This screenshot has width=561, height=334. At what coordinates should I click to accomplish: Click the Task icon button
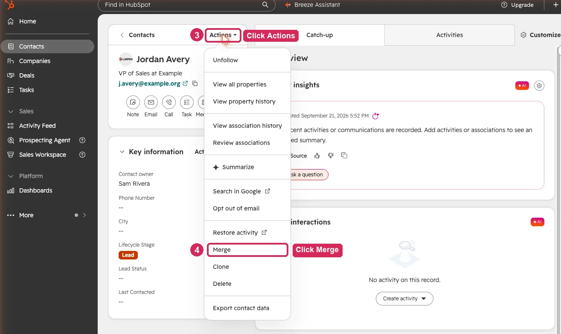click(187, 102)
